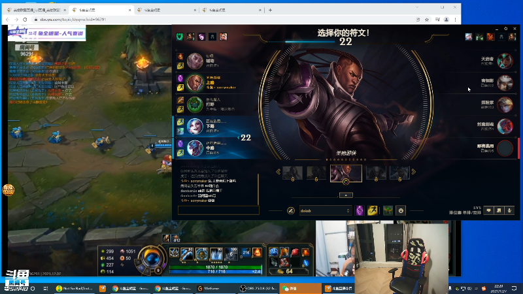Show next skins with the right carousel arrow

click(x=414, y=172)
